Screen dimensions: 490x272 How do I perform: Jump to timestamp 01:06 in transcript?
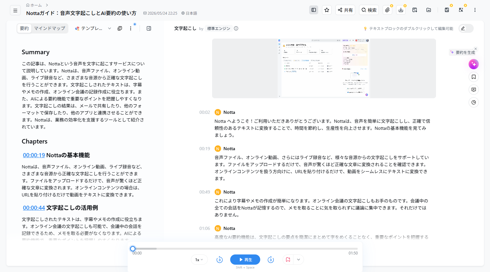point(205,228)
